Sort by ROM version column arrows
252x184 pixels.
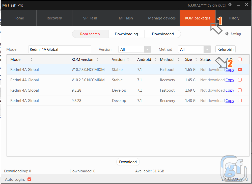pos(98,60)
